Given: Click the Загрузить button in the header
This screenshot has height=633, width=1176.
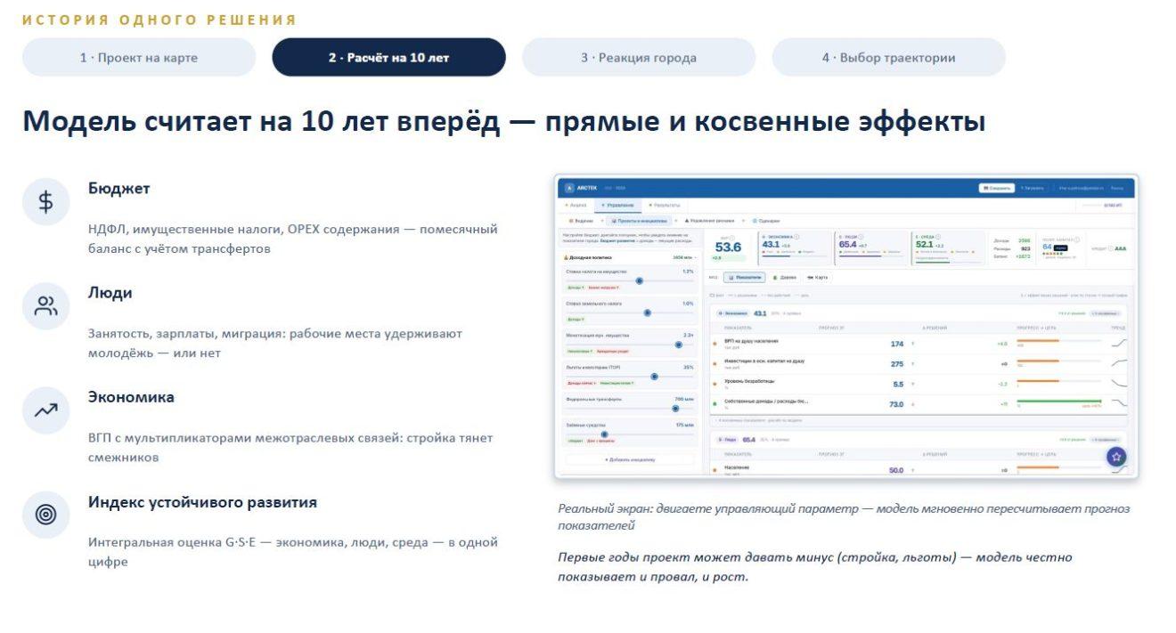Looking at the screenshot, I should (1032, 188).
